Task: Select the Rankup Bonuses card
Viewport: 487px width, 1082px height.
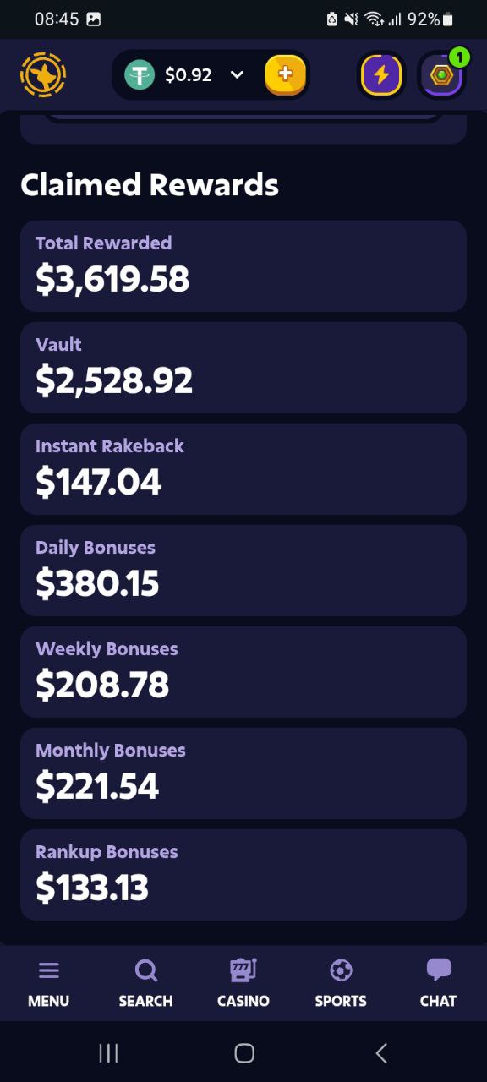Action: click(x=243, y=875)
